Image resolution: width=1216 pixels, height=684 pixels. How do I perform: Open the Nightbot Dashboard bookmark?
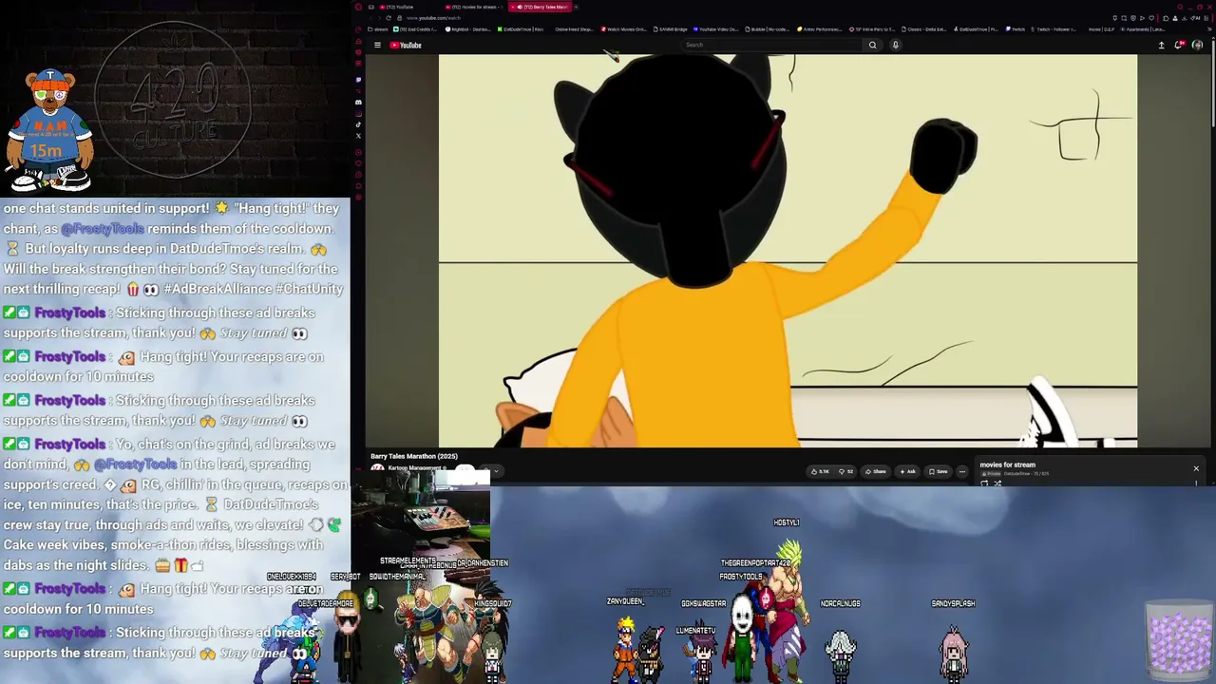(x=469, y=29)
